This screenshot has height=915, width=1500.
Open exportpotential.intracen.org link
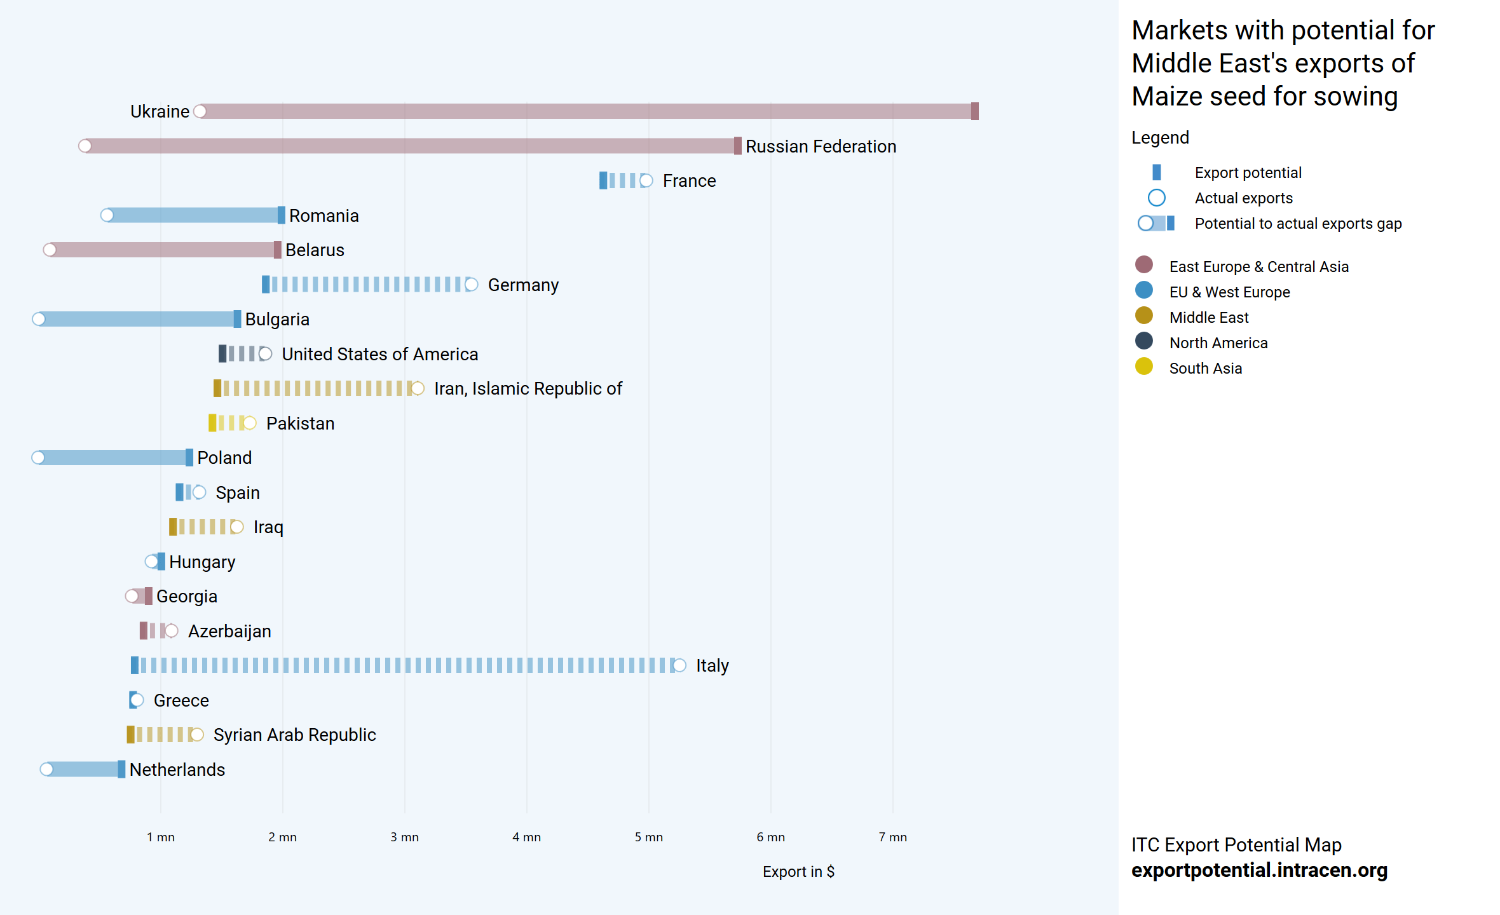coord(1258,870)
